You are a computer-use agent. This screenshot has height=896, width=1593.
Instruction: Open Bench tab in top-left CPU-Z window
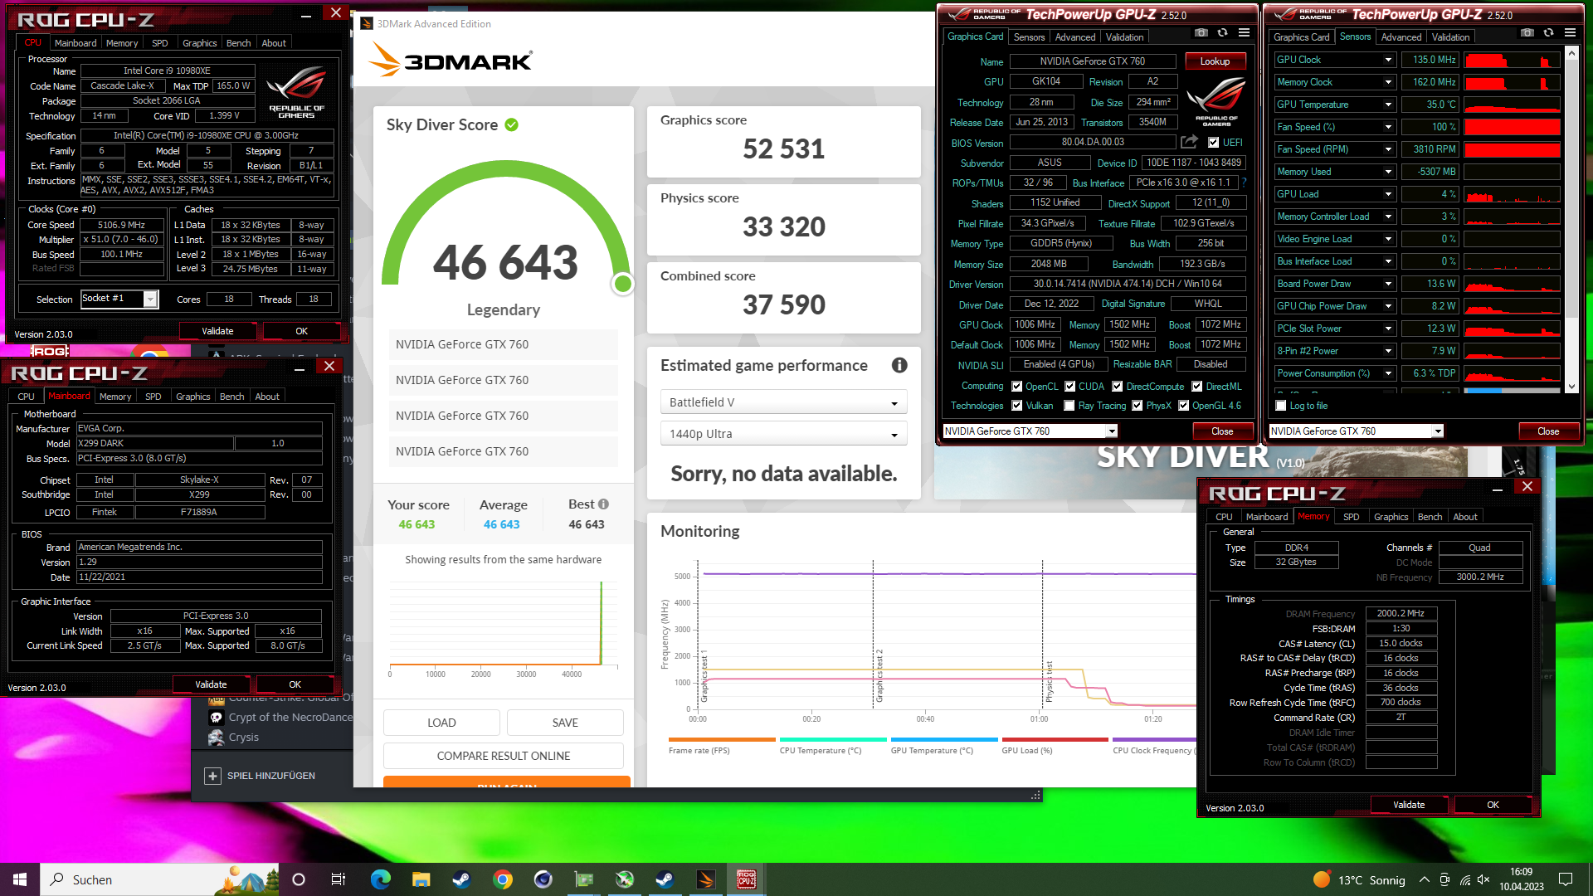click(239, 43)
